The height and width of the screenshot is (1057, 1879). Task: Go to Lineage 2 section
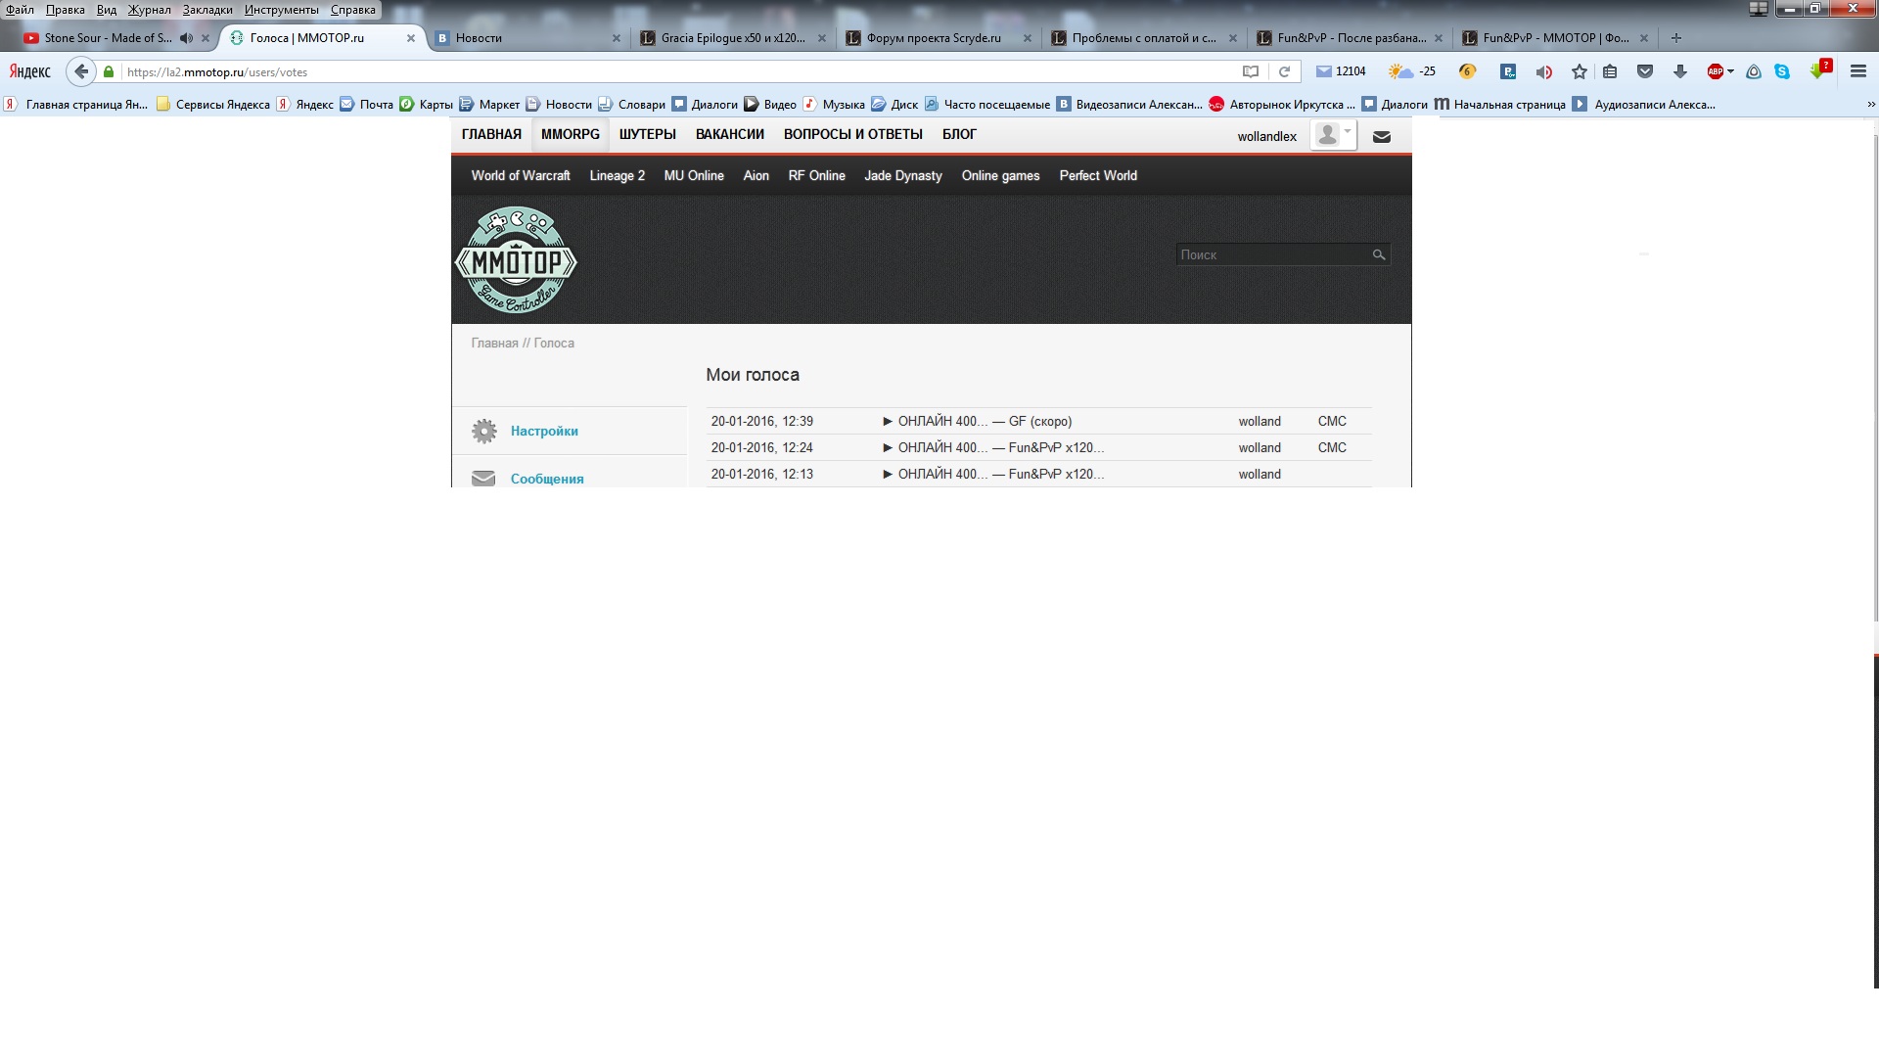click(x=617, y=176)
